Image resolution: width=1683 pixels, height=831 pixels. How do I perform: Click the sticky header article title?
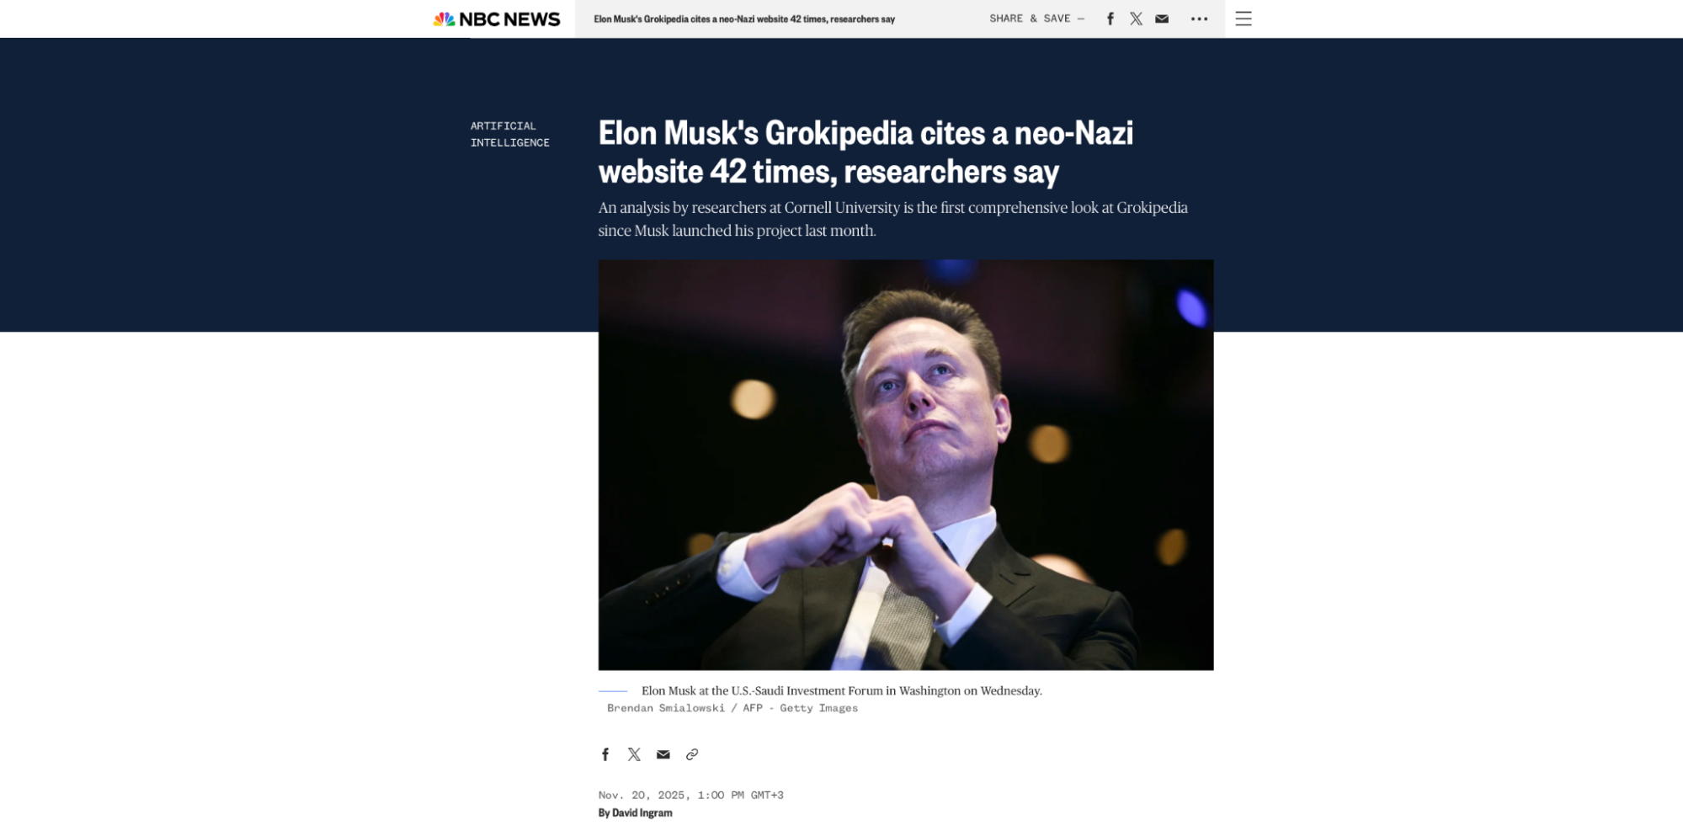tap(744, 19)
